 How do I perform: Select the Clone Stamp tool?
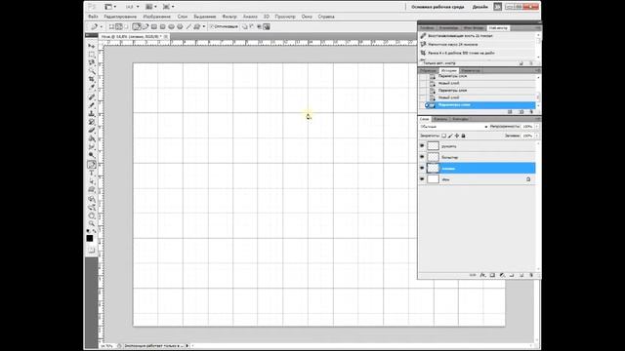[x=92, y=114]
